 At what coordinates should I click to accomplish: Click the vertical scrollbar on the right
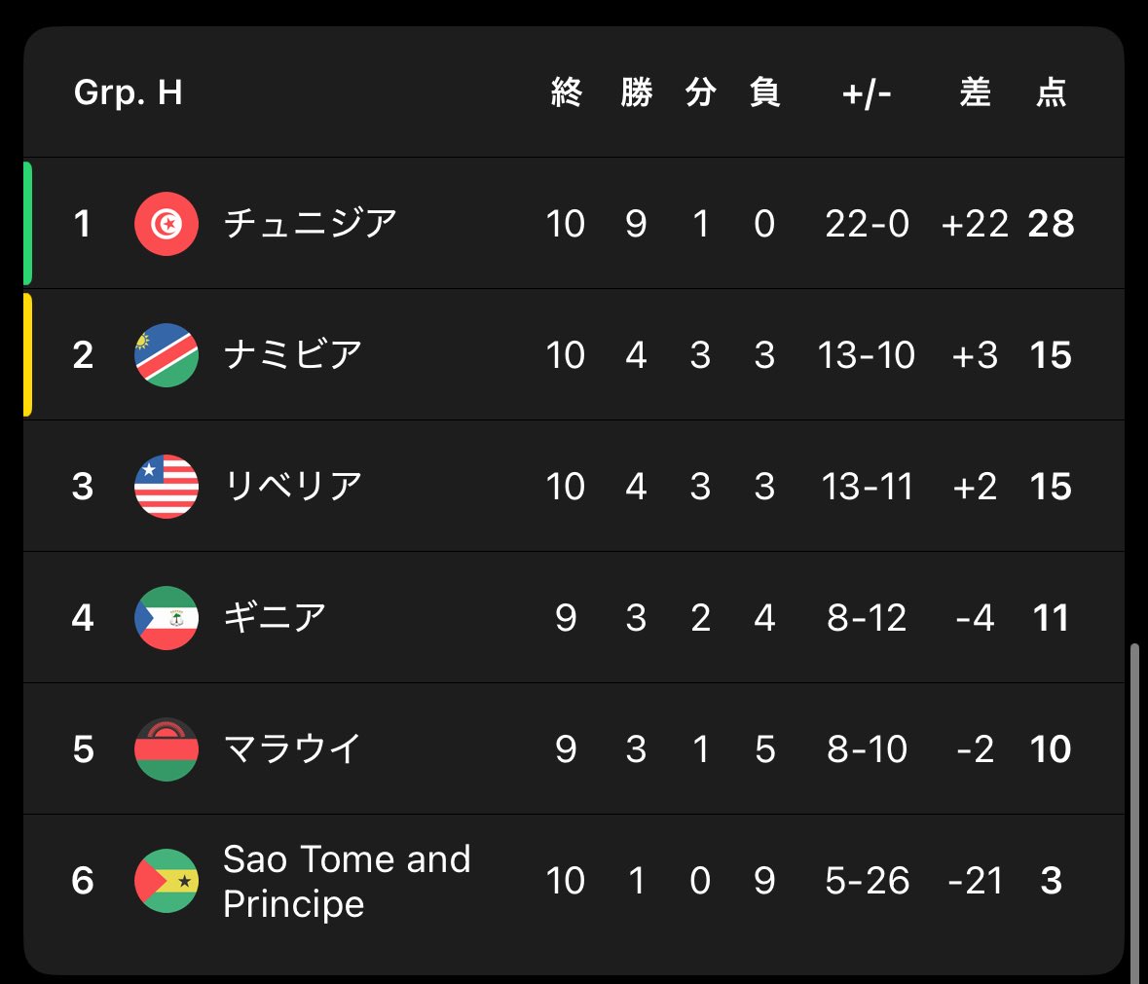coord(1133,808)
